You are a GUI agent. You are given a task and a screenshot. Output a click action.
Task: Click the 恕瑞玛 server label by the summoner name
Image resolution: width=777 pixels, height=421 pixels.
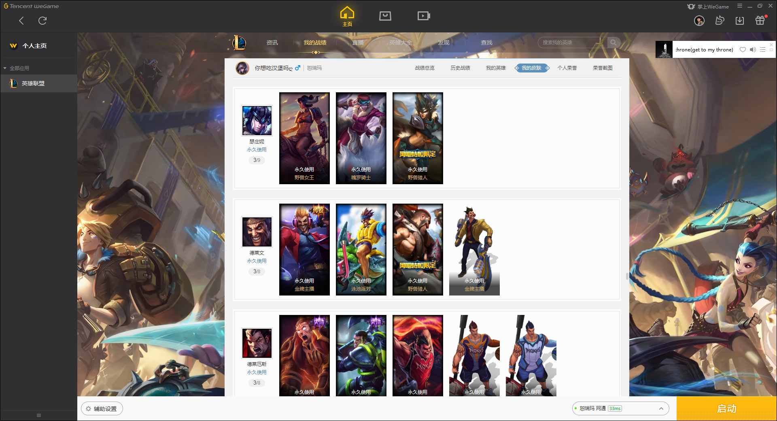(x=314, y=68)
